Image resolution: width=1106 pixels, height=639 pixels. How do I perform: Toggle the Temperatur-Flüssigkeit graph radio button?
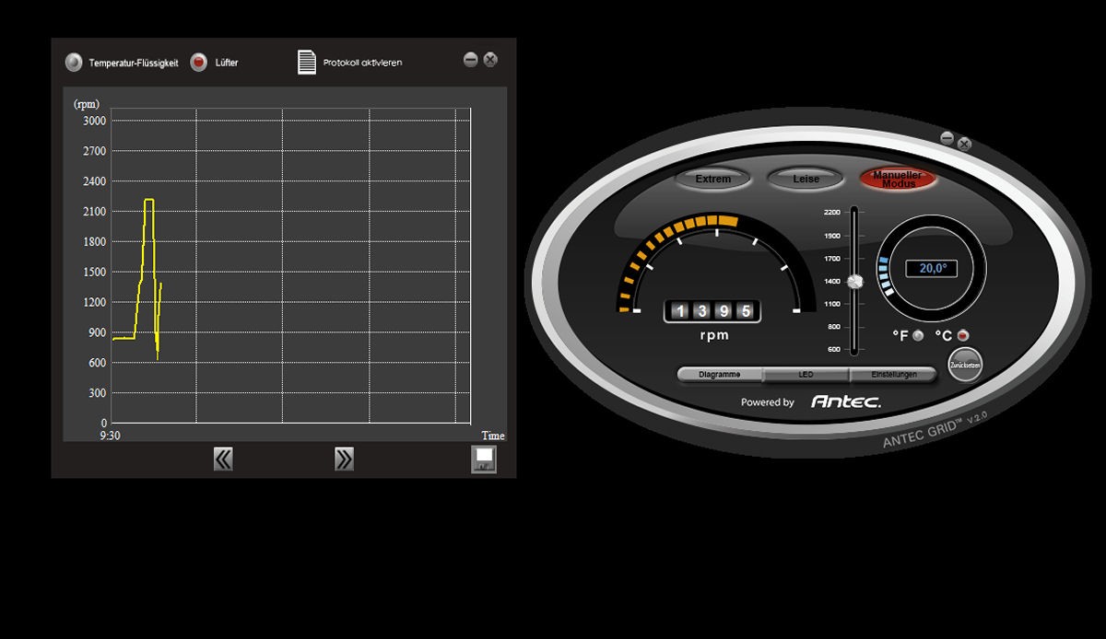(74, 63)
